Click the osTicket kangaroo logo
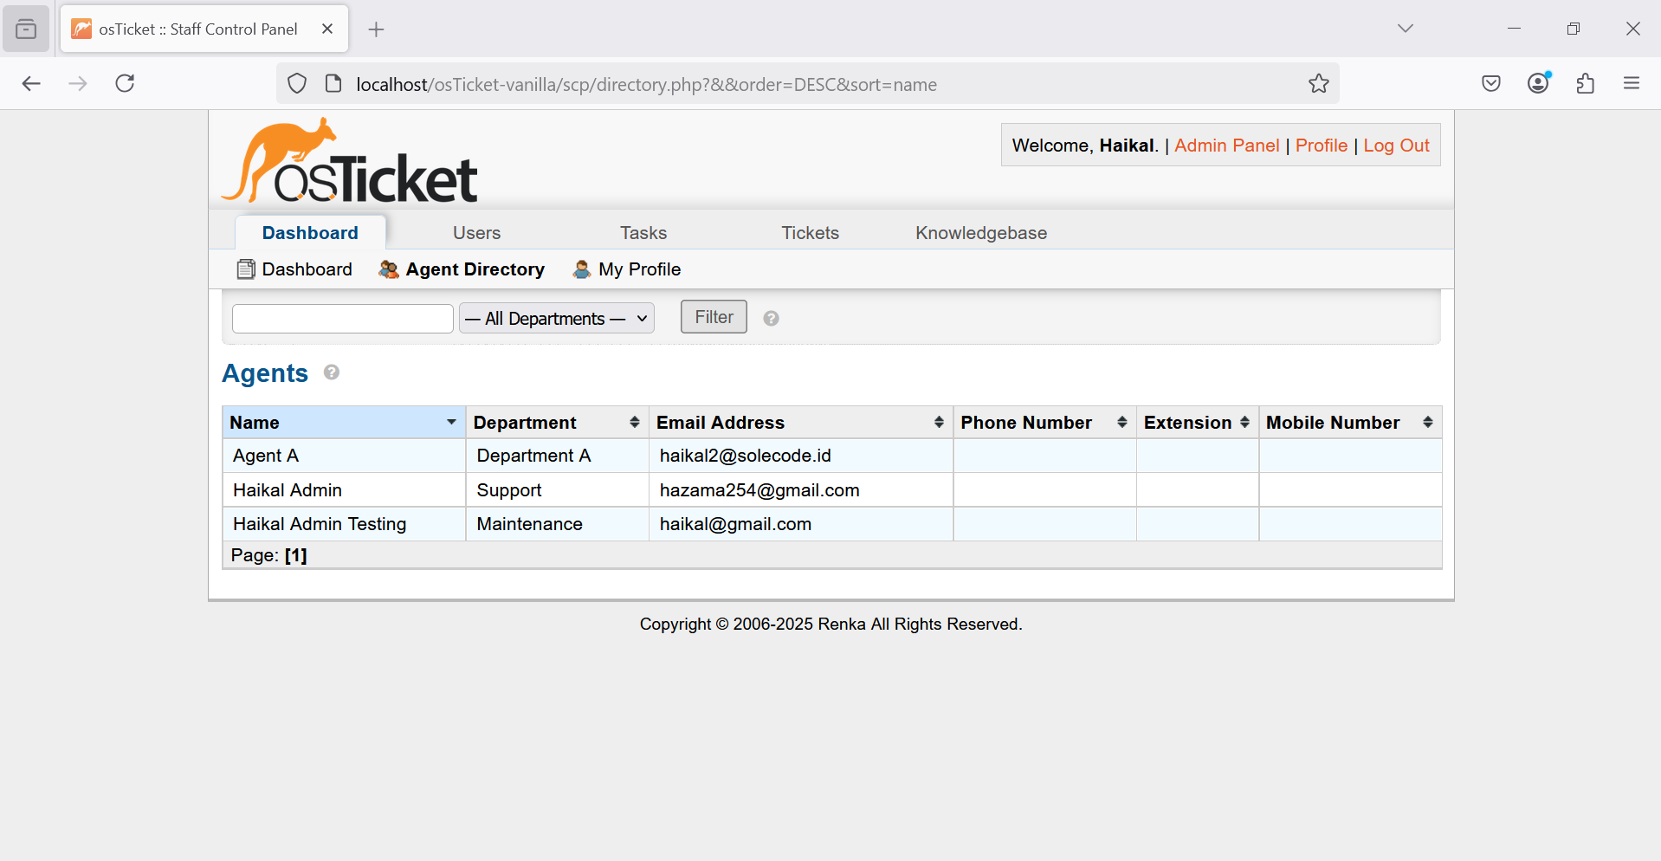The width and height of the screenshot is (1661, 861). [350, 162]
